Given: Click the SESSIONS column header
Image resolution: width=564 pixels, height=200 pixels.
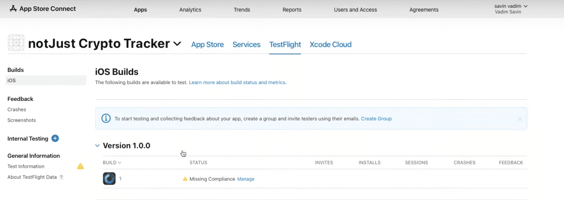Looking at the screenshot, I should 417,163.
